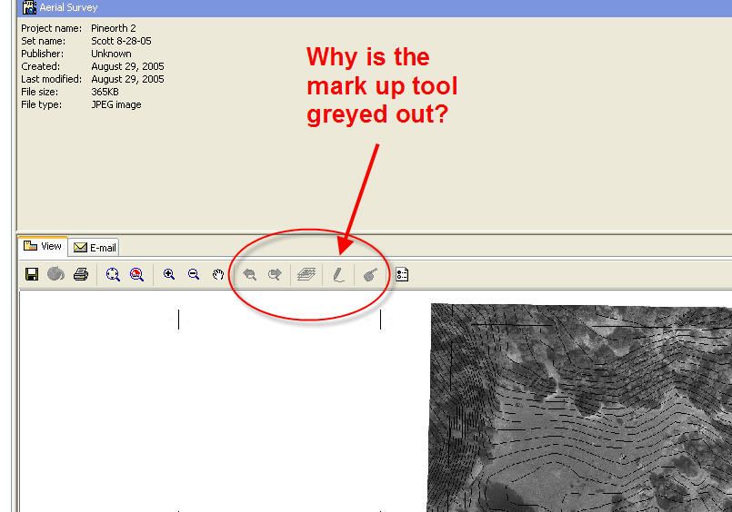Image resolution: width=732 pixels, height=512 pixels.
Task: Click the greyed measure tool icon
Action: (x=370, y=274)
